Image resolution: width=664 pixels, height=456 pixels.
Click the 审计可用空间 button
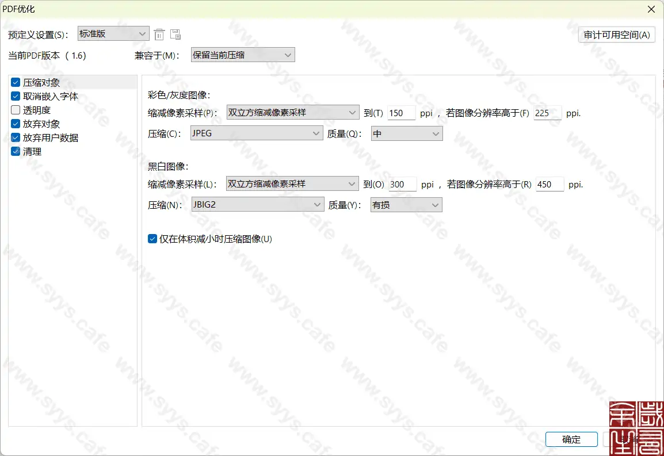[616, 34]
